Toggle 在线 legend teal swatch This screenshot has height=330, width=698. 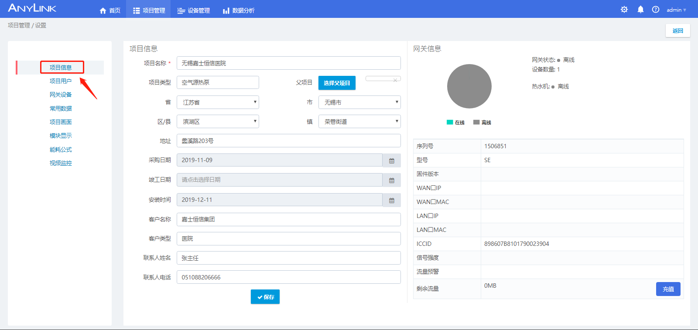click(x=450, y=122)
